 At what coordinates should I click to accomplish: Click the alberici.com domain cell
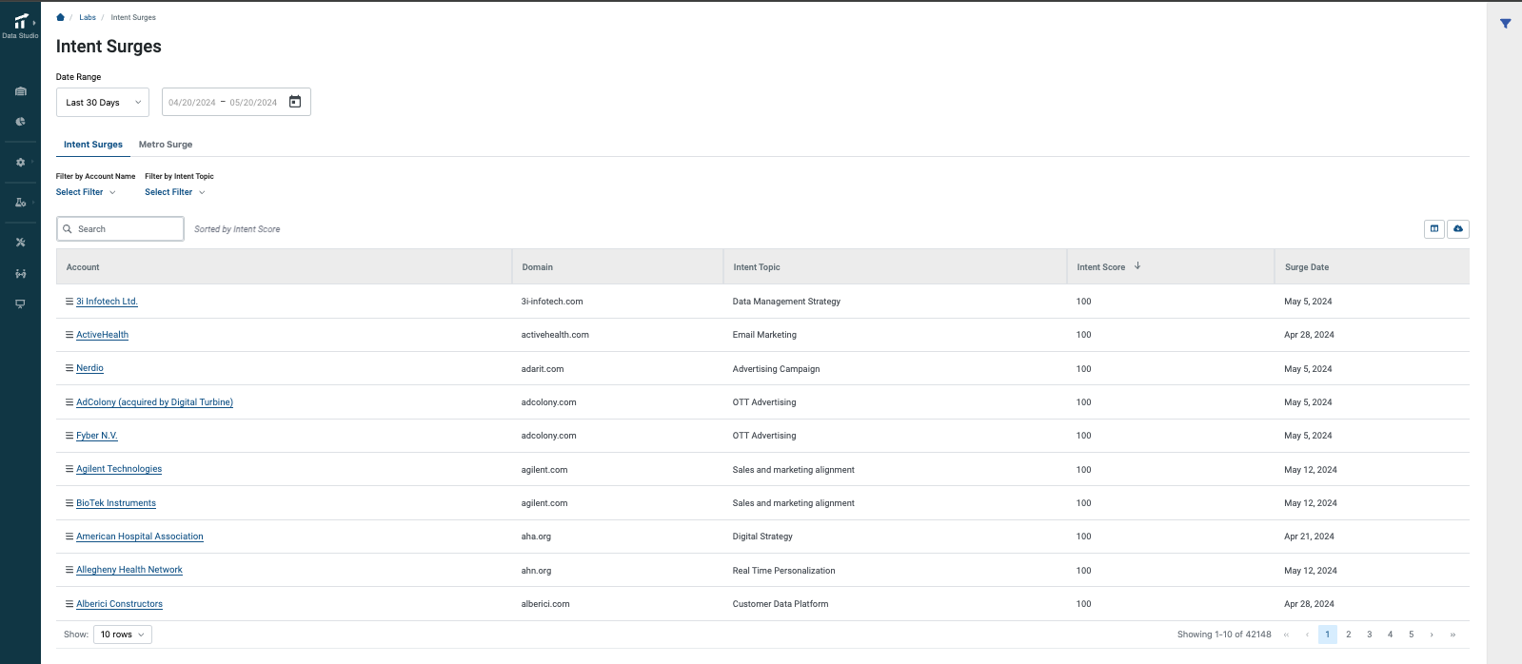coord(545,604)
